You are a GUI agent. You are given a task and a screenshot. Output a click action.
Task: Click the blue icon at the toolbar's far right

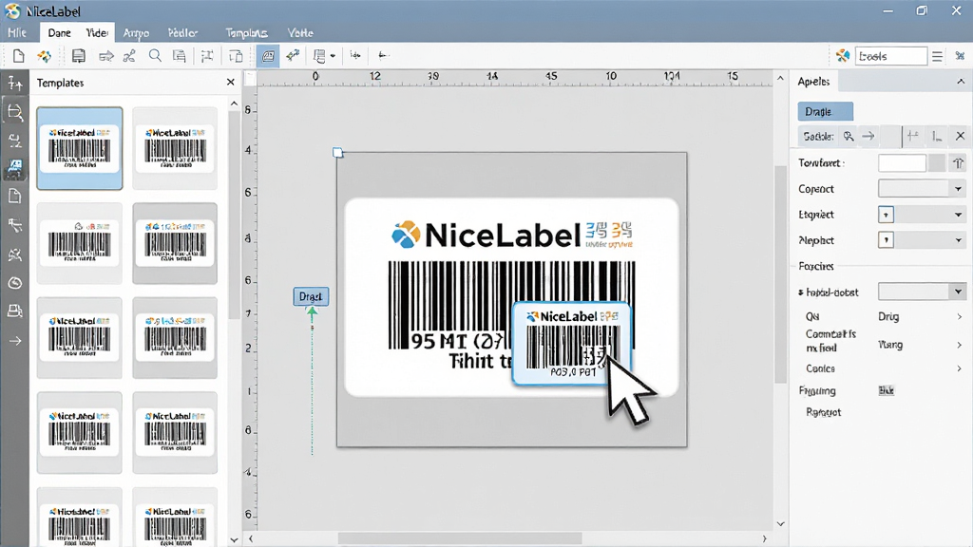click(960, 56)
